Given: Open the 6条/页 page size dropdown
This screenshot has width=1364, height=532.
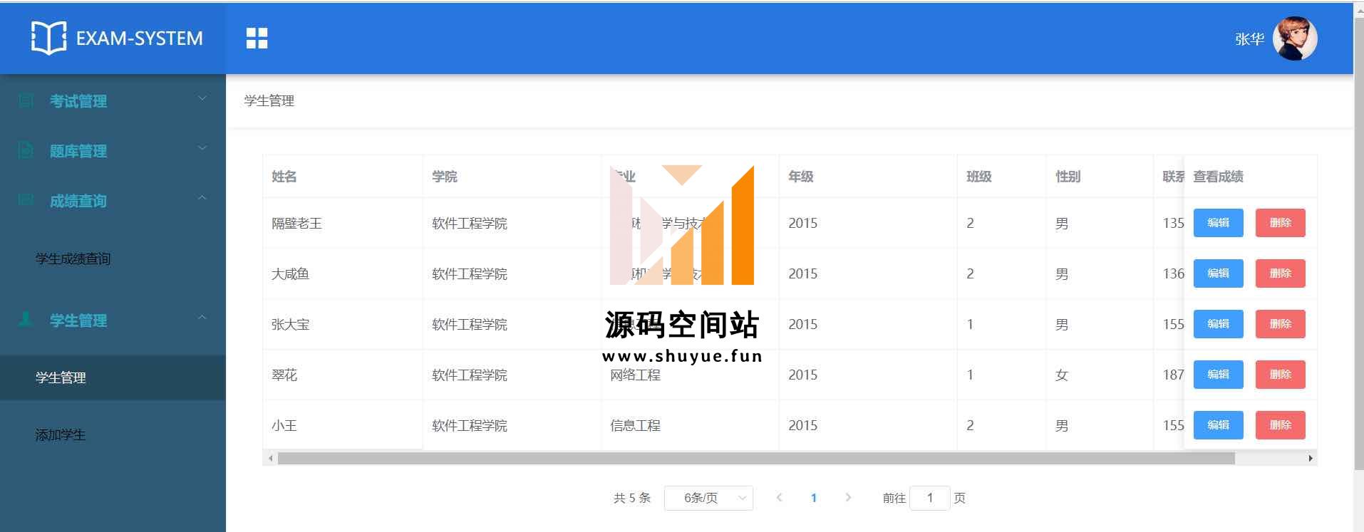Looking at the screenshot, I should tap(708, 498).
